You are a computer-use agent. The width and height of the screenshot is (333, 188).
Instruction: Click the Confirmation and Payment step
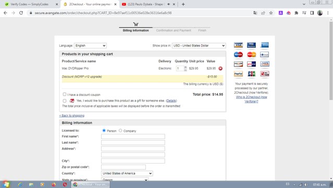tap(174, 31)
